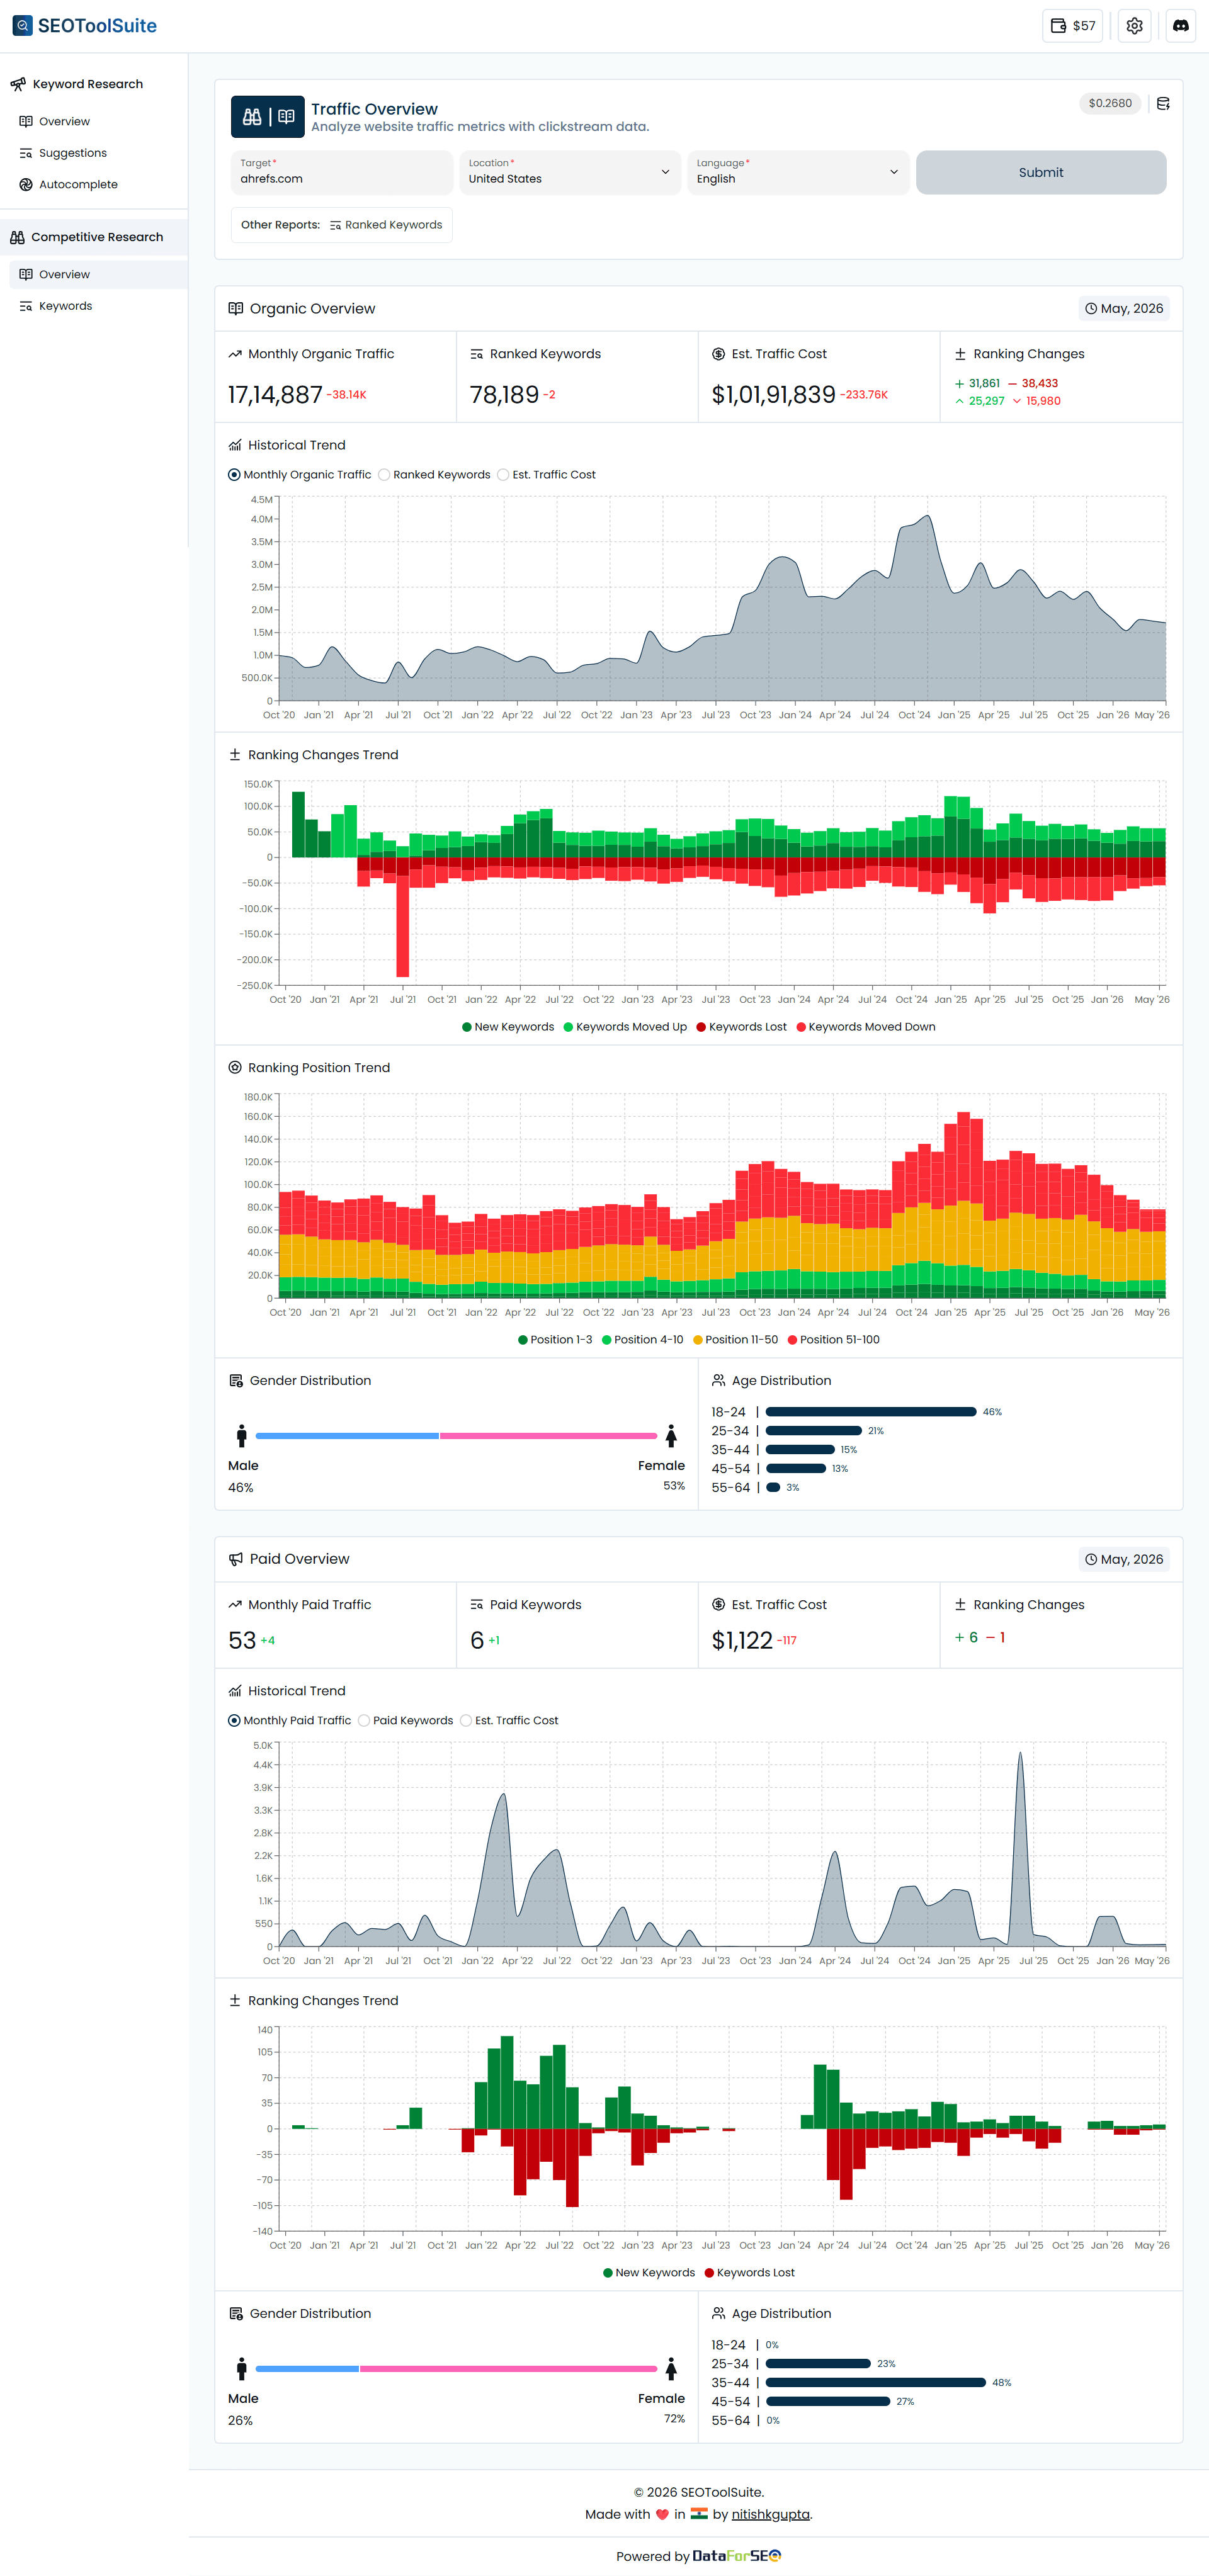Screen dimensions: 1209x2576
Task: Click the Autocomplete sidebar icon
Action: [26, 184]
